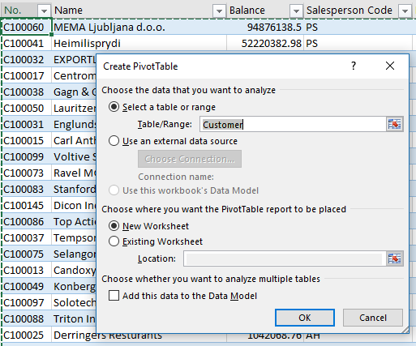Image resolution: width=416 pixels, height=346 pixels.
Task: Select cell C100013
Action: click(x=27, y=270)
